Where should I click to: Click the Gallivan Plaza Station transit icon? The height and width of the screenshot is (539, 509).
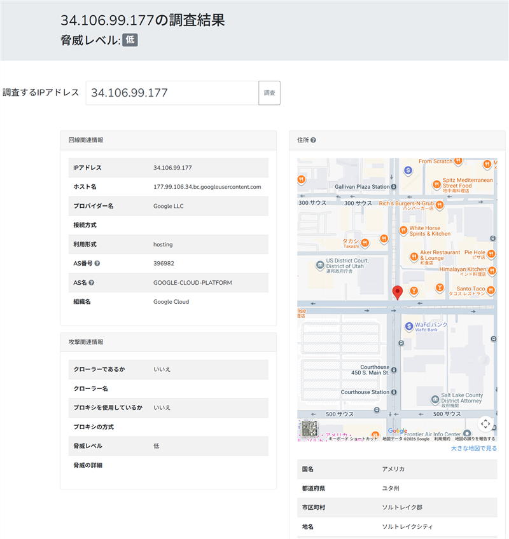394,187
